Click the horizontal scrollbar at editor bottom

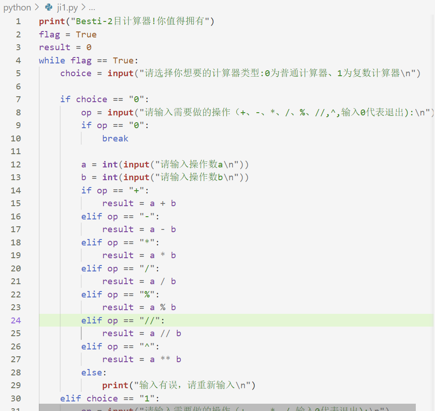tap(227, 407)
